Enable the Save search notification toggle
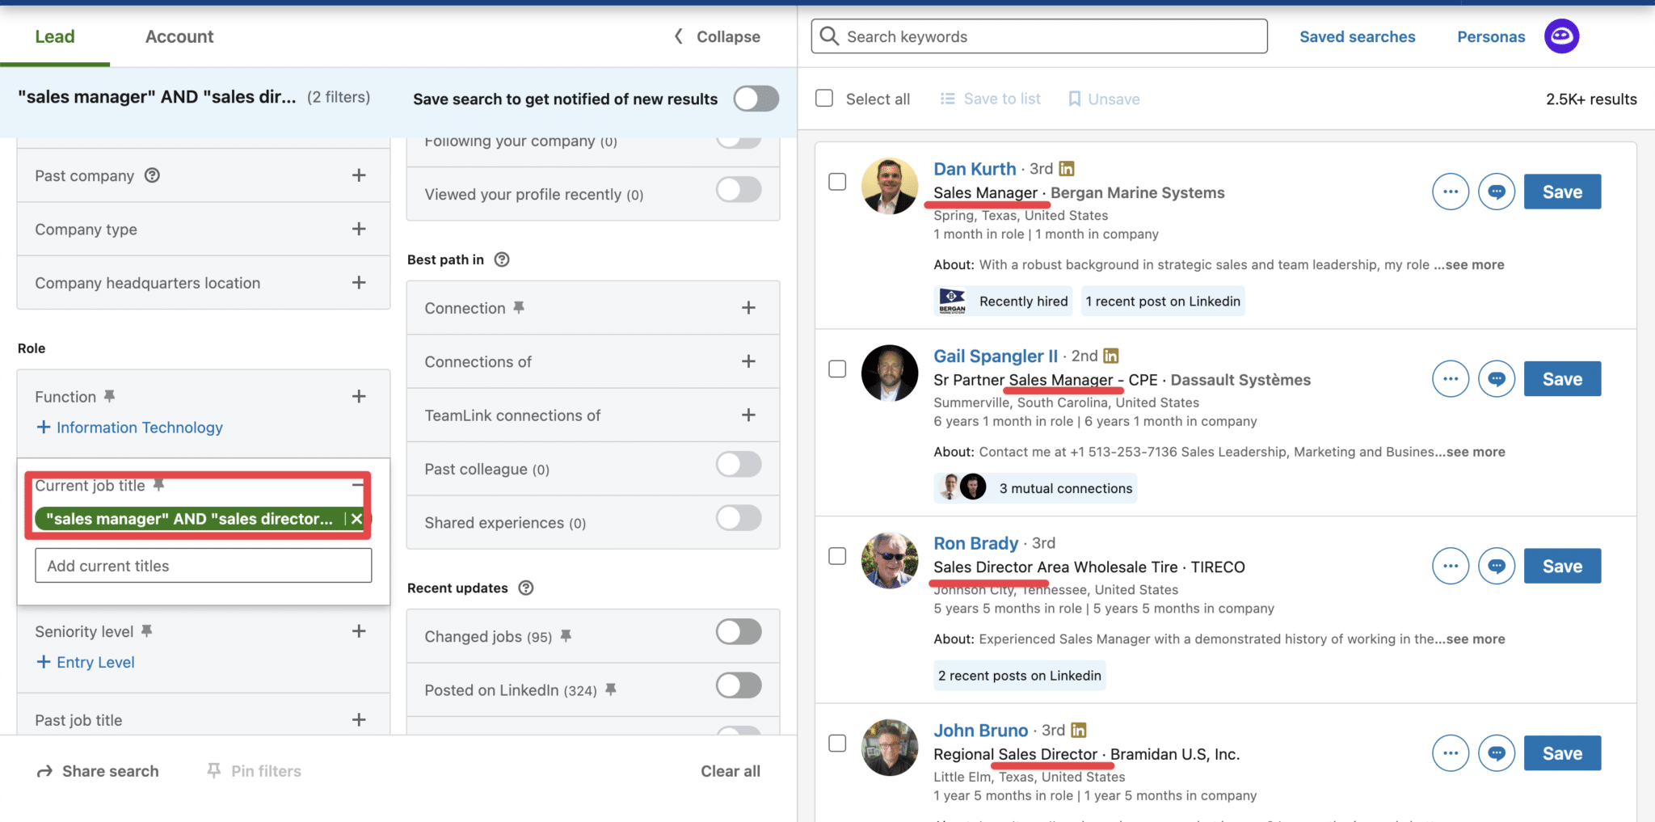 tap(755, 99)
